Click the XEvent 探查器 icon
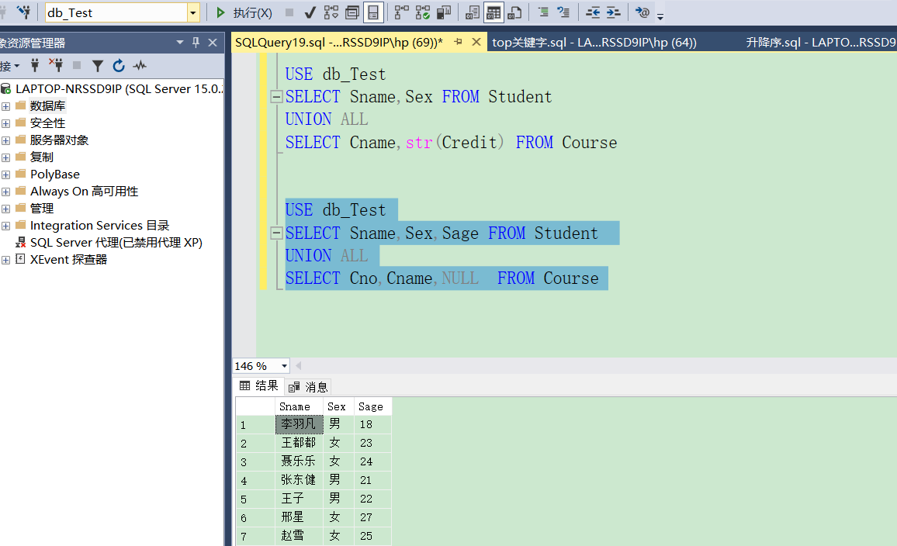 (x=21, y=259)
